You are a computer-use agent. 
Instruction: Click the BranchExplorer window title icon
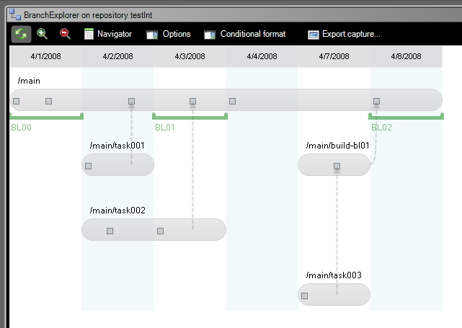14,13
